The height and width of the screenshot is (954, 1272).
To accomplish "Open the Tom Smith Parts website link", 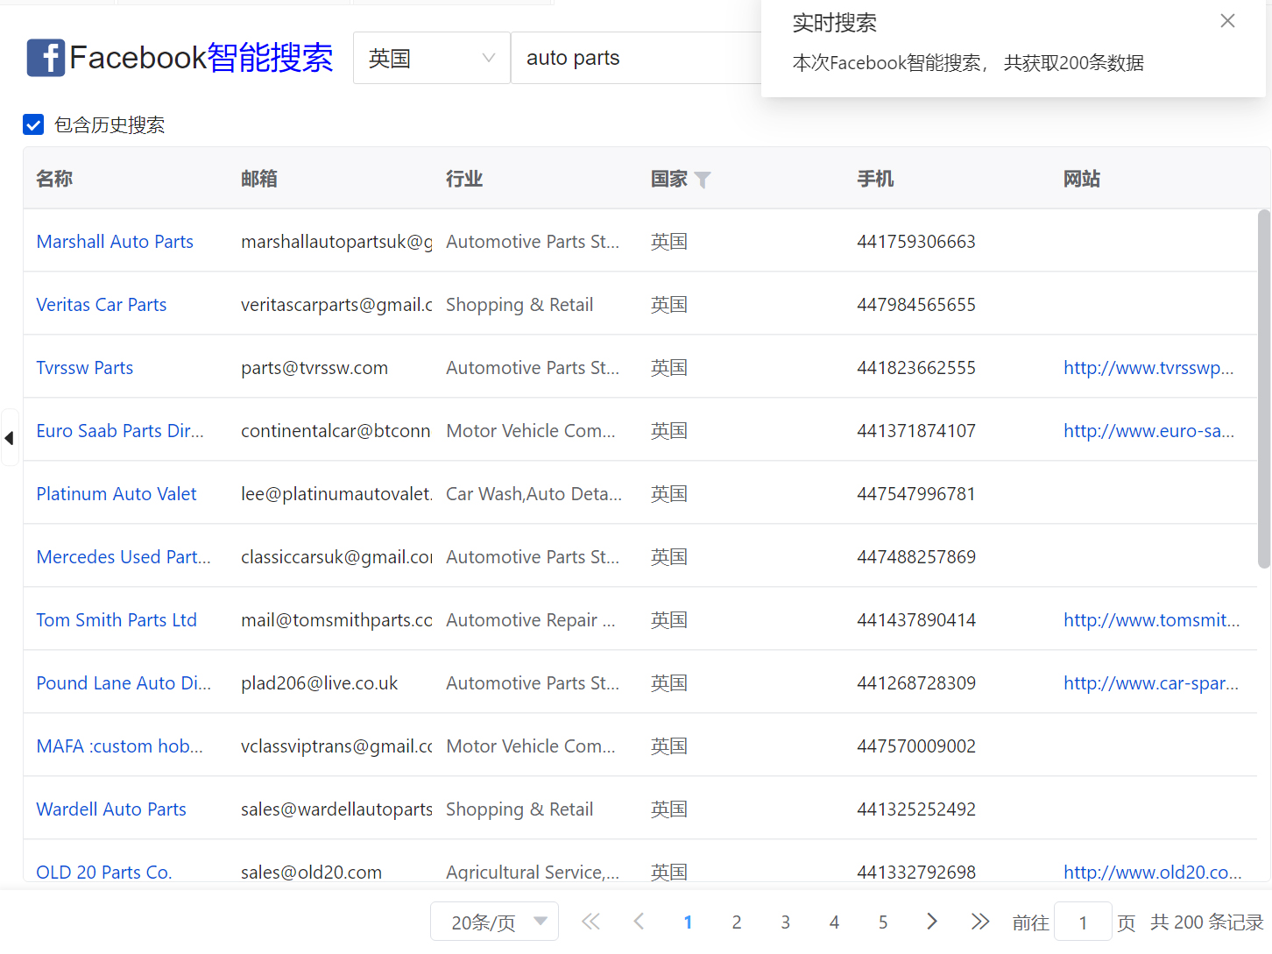I will pyautogui.click(x=1151, y=620).
